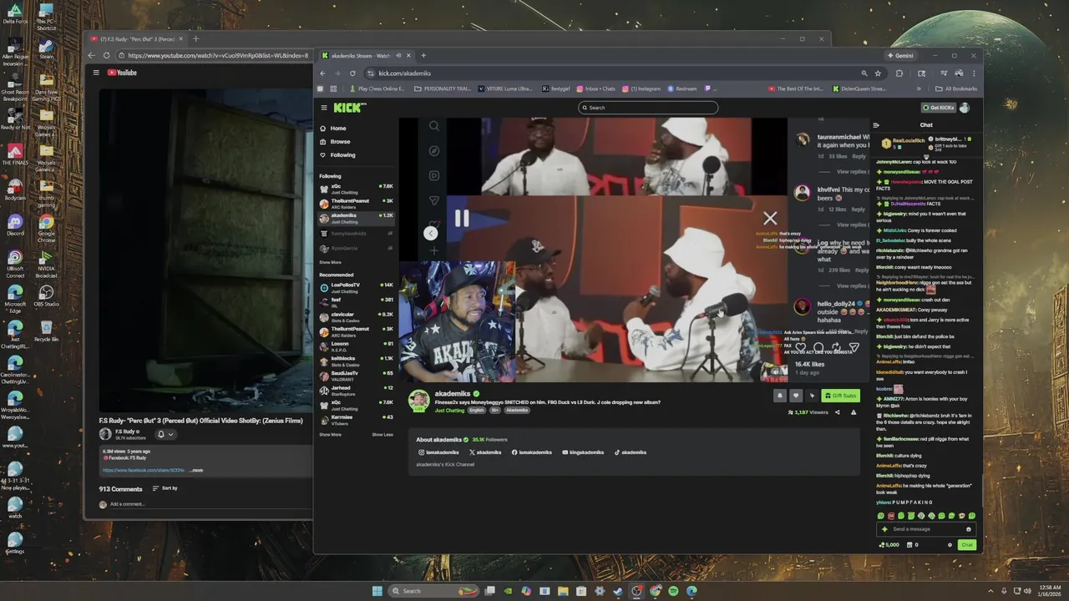Click the compass explore icon in stream

(433, 151)
